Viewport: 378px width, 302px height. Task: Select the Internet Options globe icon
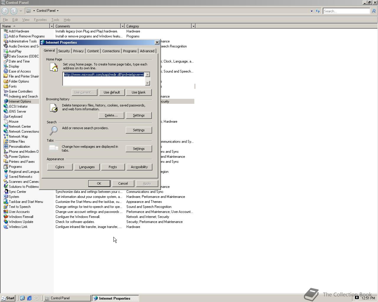coord(6,101)
